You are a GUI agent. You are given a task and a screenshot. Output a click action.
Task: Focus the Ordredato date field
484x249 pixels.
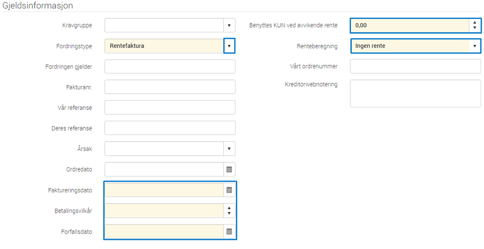[x=164, y=170]
